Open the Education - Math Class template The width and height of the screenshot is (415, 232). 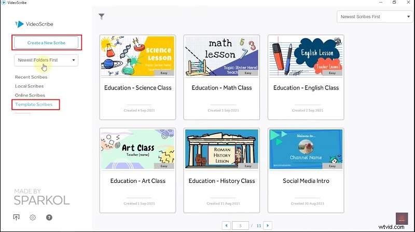tap(222, 77)
